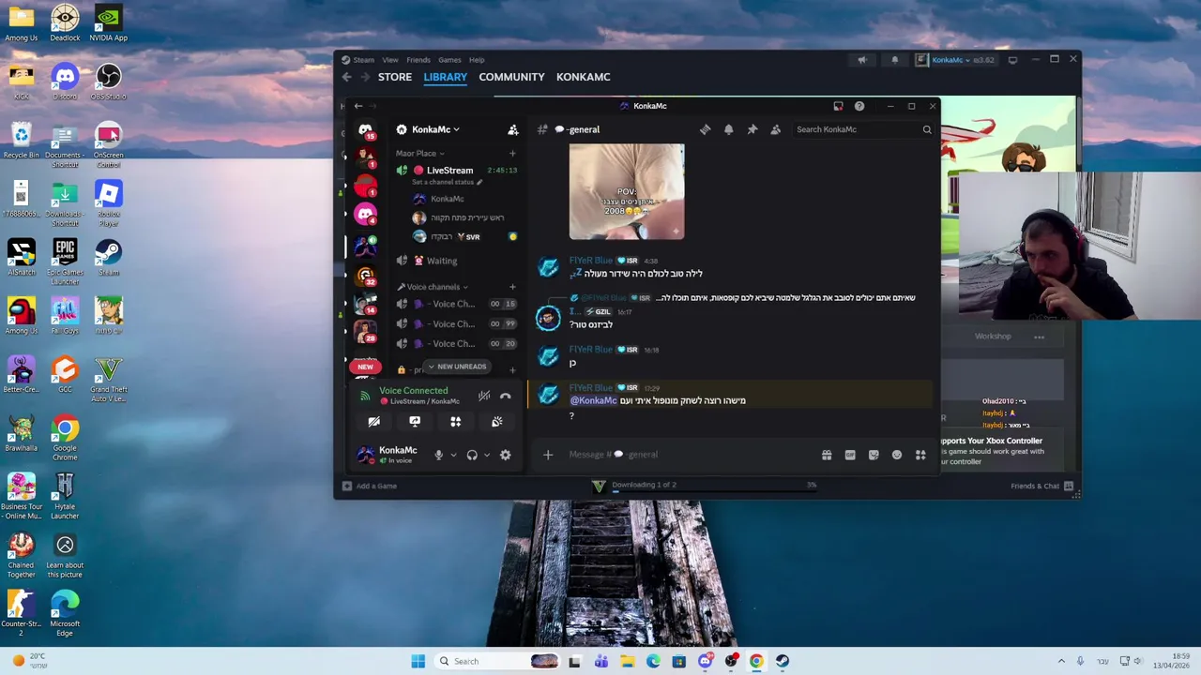Show hidden icons chevron in system tray
Image resolution: width=1201 pixels, height=675 pixels.
[1061, 661]
